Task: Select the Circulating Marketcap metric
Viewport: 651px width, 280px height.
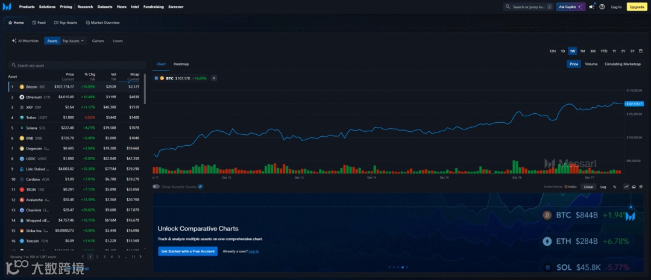Action: click(622, 64)
